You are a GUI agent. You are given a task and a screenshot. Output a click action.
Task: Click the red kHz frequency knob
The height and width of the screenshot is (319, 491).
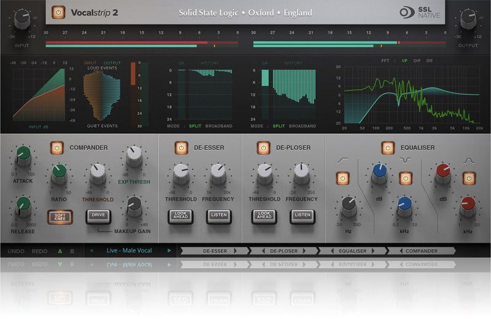(x=468, y=207)
